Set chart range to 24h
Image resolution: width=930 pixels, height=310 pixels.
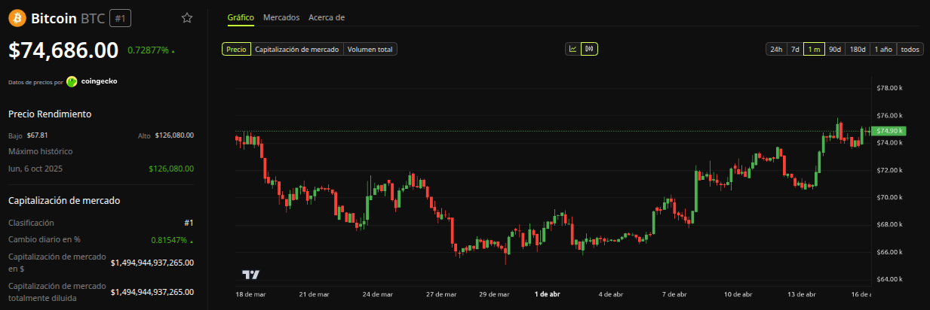tap(775, 49)
